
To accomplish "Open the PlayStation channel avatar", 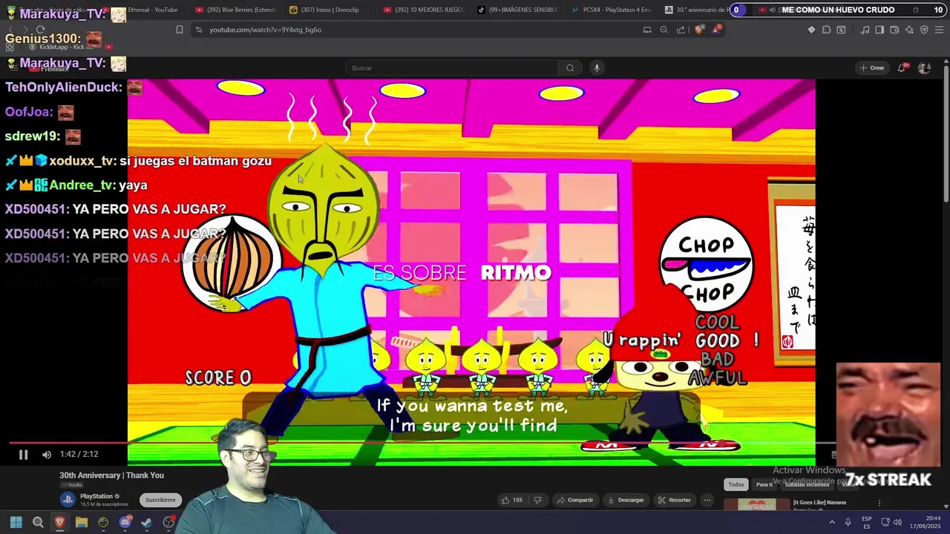I will pyautogui.click(x=68, y=500).
